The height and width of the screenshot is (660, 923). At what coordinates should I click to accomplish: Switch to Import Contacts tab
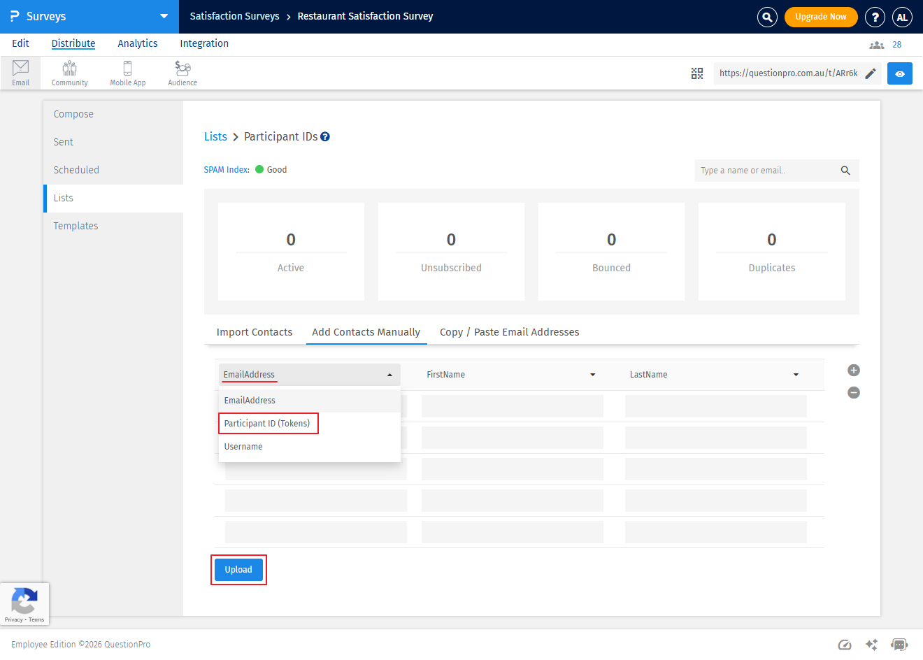(255, 332)
